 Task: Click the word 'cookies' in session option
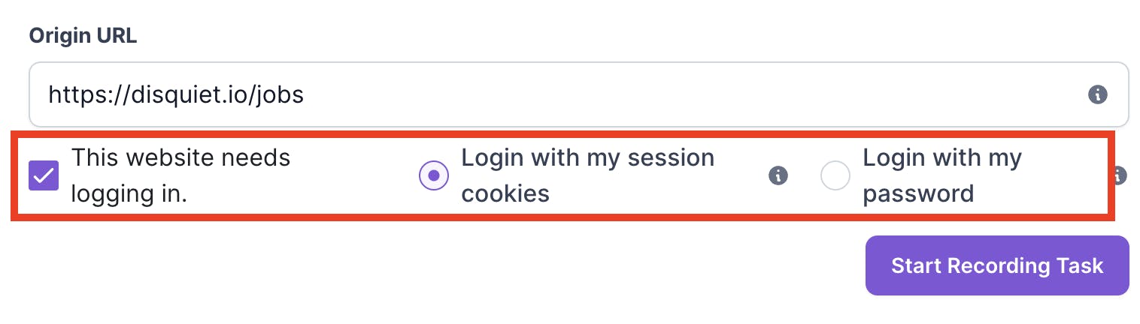click(x=505, y=194)
